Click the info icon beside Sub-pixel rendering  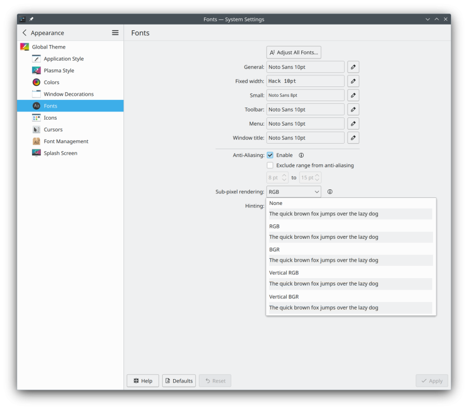coord(330,192)
